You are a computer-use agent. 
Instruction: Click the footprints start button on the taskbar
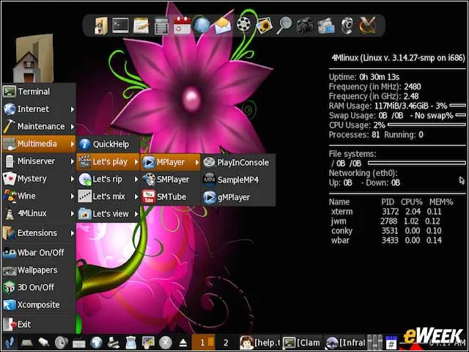(10, 342)
